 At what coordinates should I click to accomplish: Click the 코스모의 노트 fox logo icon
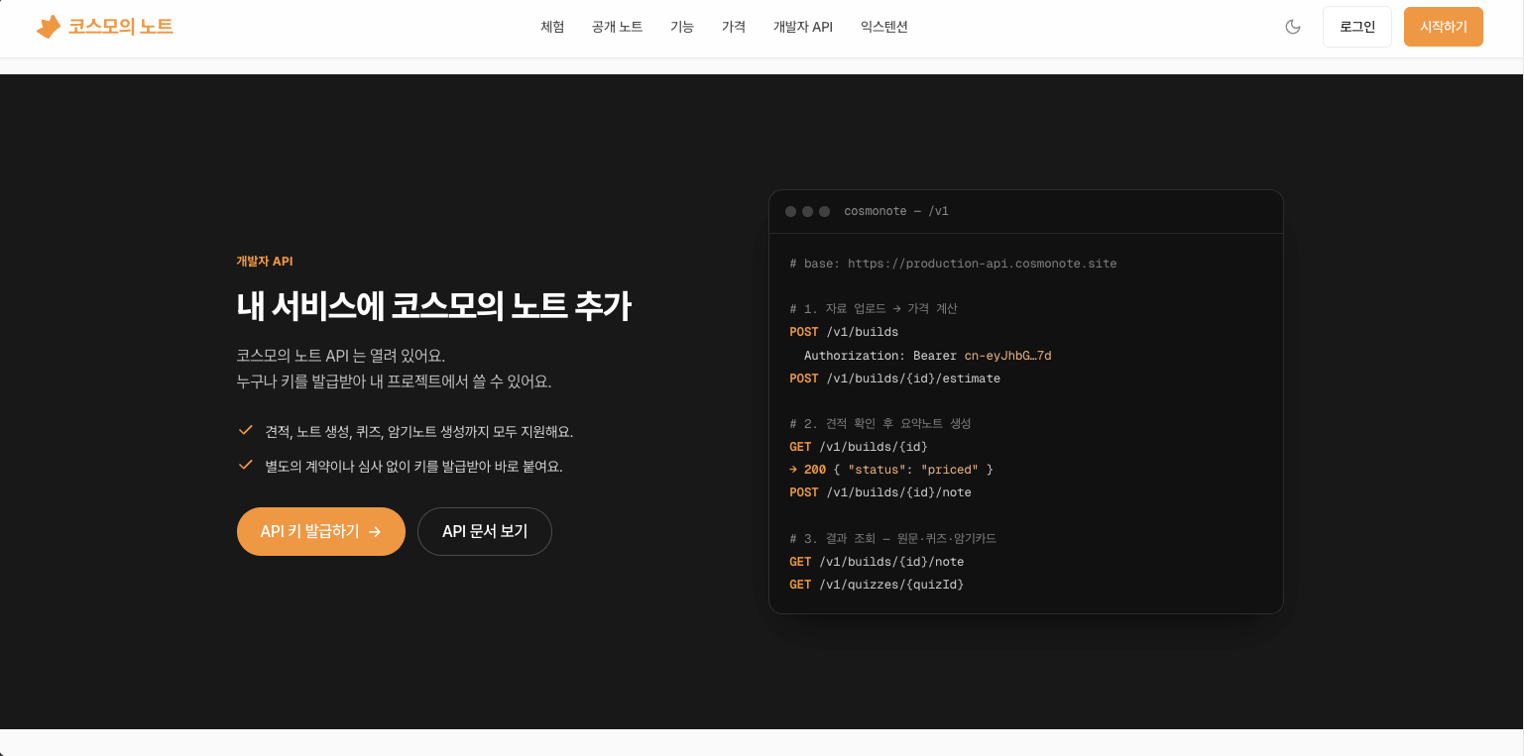(x=49, y=27)
